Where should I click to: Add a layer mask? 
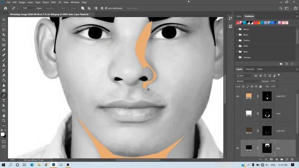tap(271, 159)
